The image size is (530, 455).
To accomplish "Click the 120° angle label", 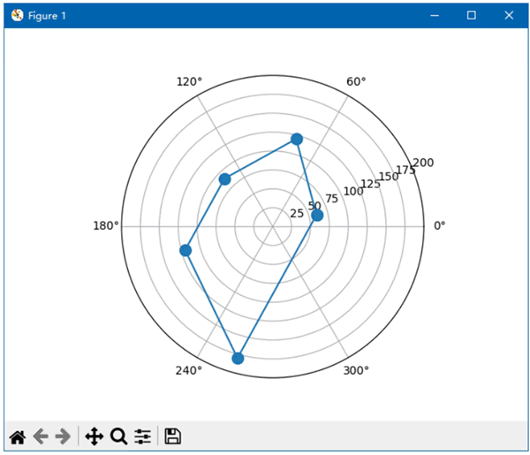I will pos(189,81).
